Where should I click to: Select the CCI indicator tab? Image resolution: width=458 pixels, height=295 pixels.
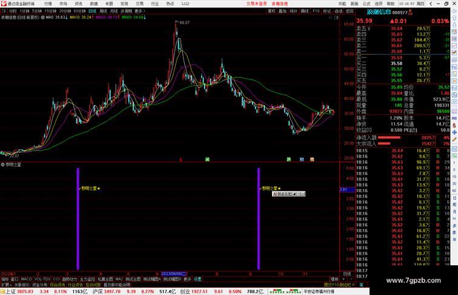56,279
